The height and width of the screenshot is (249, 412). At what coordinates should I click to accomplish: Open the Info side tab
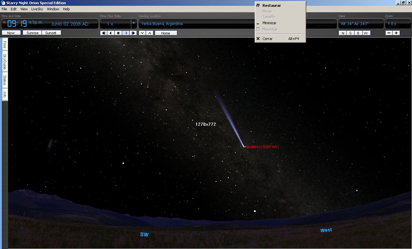[x=5, y=95]
